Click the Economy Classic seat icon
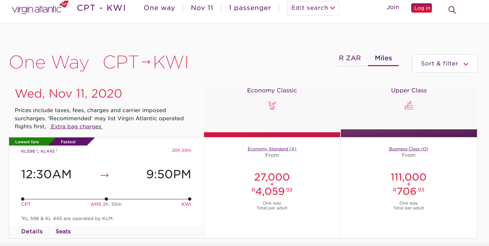Screen dimensions: 489x246 coord(272,105)
